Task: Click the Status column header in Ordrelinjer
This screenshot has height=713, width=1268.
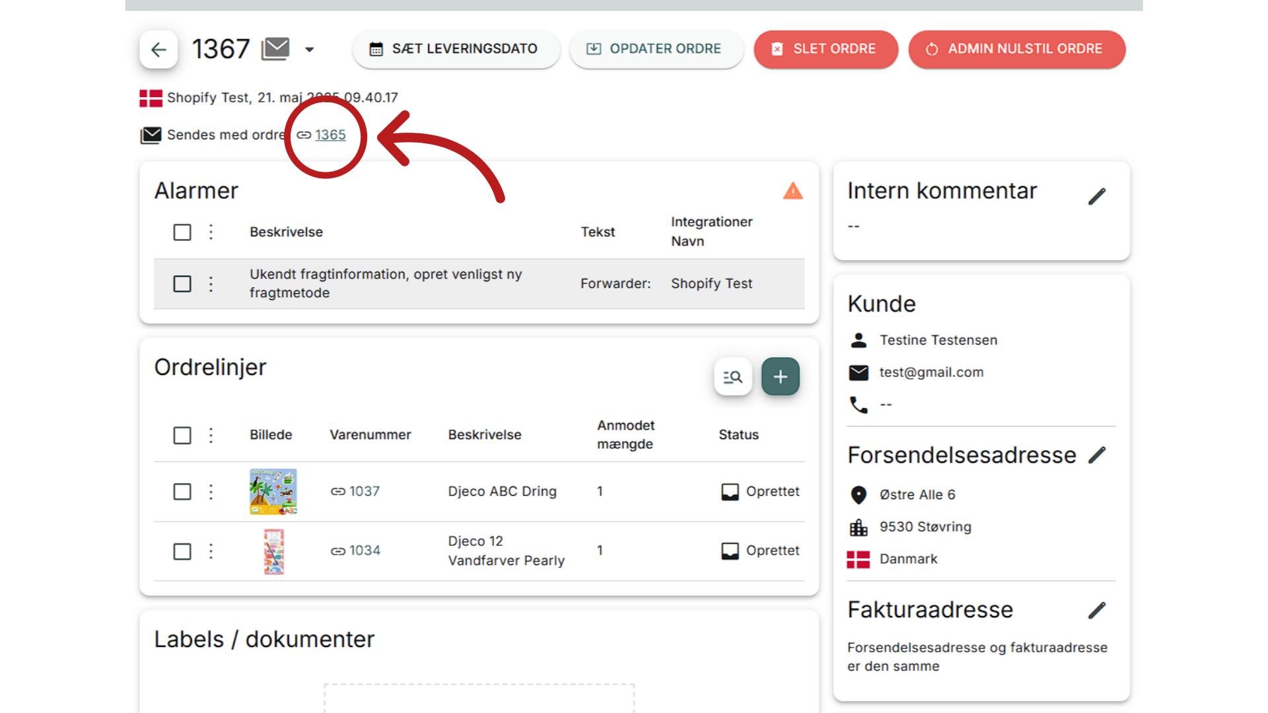Action: pos(738,434)
